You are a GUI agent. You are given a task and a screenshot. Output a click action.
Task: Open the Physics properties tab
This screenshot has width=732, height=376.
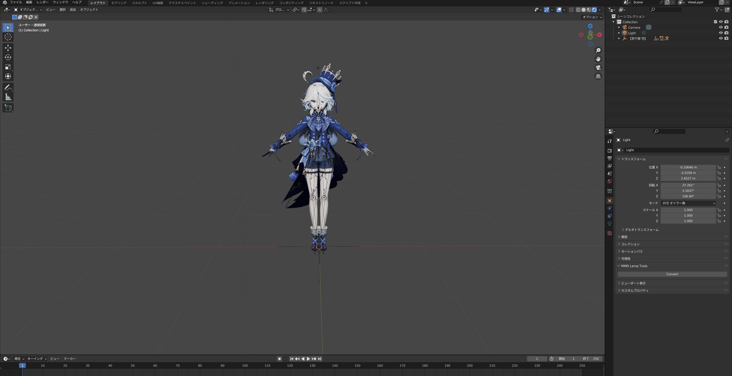pos(609,208)
